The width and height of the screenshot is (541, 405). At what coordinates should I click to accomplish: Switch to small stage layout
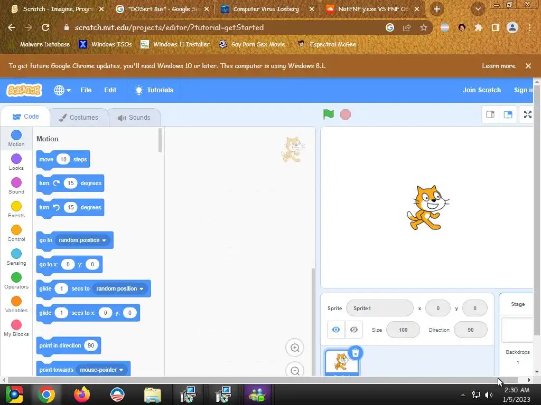(x=490, y=114)
